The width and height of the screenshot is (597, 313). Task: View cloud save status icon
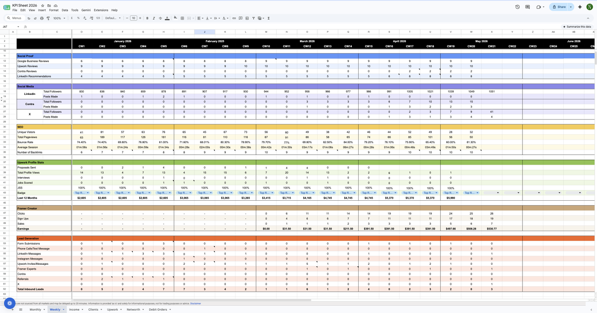click(x=55, y=5)
